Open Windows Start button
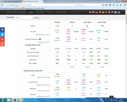 (3, 100)
